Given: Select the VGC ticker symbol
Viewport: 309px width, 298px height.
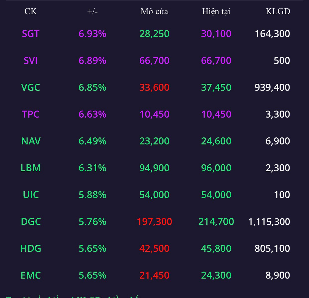Looking at the screenshot, I should tap(30, 87).
